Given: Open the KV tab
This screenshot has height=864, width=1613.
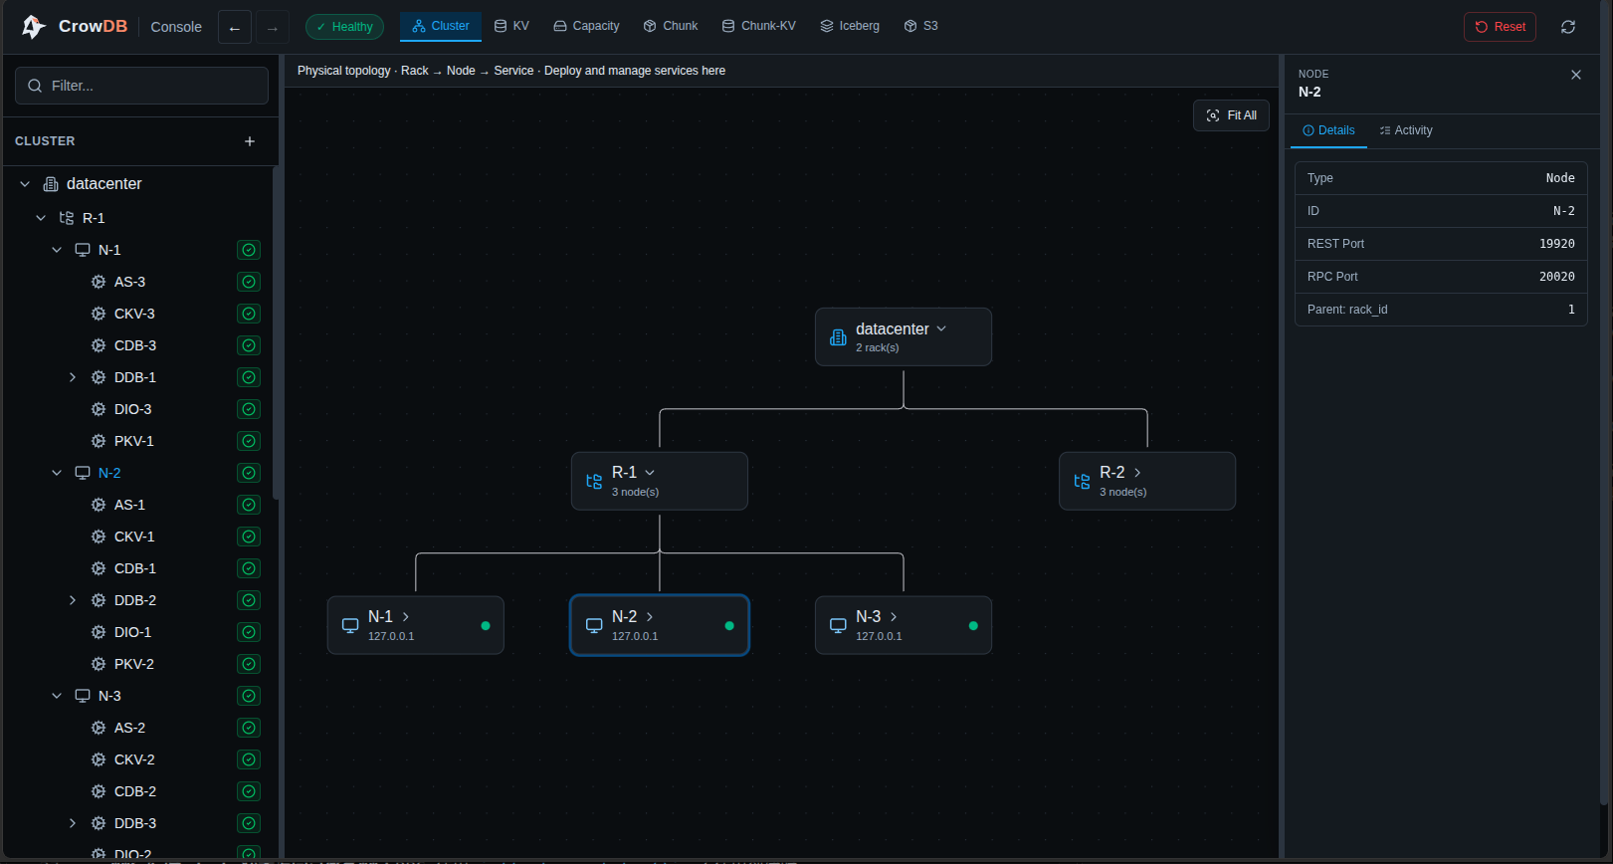Looking at the screenshot, I should click(511, 26).
